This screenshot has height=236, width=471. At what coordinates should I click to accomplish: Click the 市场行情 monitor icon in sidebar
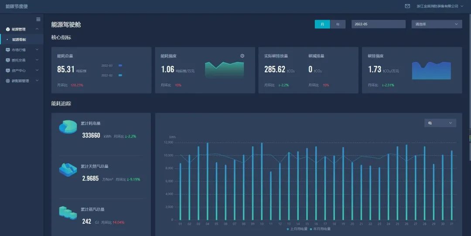click(x=8, y=50)
